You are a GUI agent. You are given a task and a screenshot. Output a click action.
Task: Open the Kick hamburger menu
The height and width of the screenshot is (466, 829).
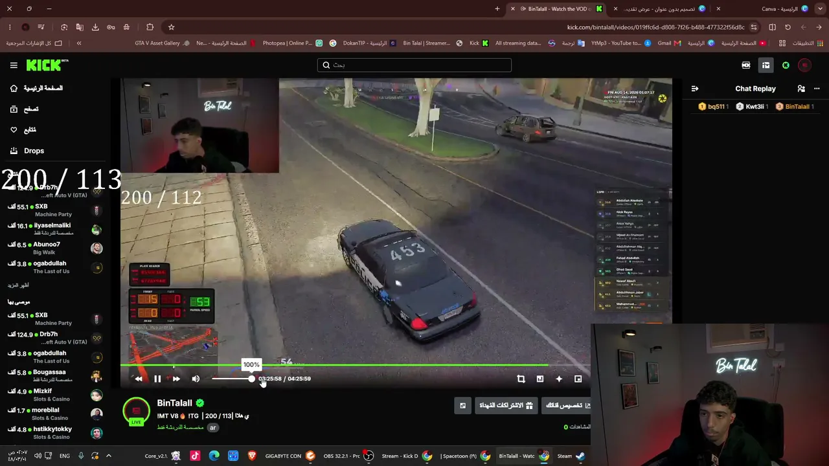(14, 65)
